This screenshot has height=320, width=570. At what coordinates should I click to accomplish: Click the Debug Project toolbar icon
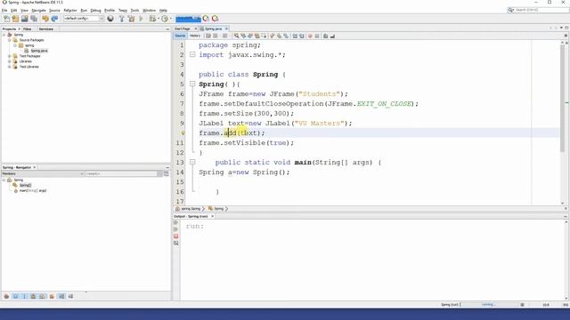coord(152,19)
